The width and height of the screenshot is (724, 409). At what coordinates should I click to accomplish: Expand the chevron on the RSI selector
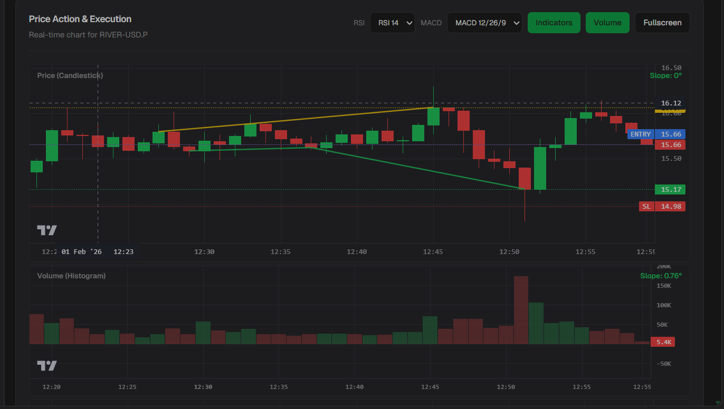(x=408, y=23)
